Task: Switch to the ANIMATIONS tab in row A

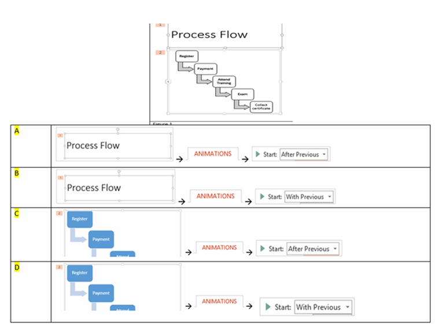Action: click(213, 154)
